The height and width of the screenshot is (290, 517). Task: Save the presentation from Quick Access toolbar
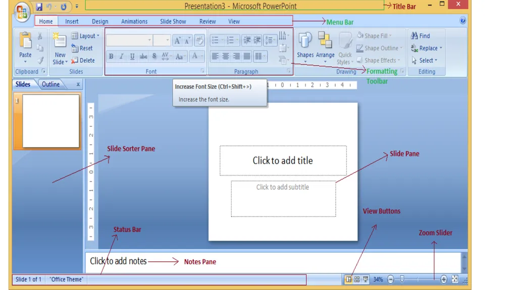pyautogui.click(x=39, y=7)
